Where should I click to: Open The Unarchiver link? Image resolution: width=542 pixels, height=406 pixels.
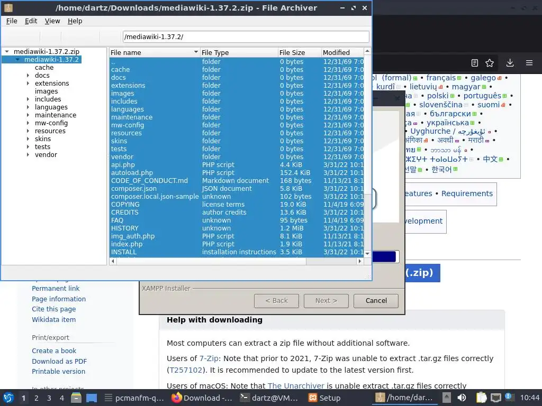pos(296,385)
